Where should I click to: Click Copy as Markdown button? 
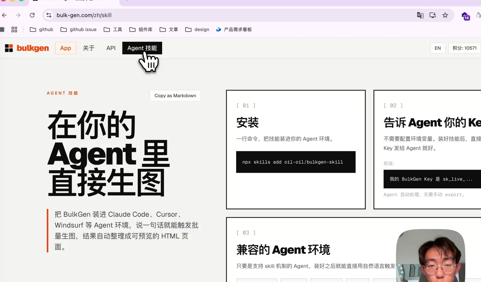[x=175, y=96]
